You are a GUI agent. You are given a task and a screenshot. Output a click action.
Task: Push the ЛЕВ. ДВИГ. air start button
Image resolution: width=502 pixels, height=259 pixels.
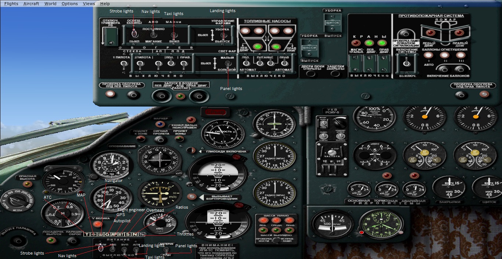[162, 96]
